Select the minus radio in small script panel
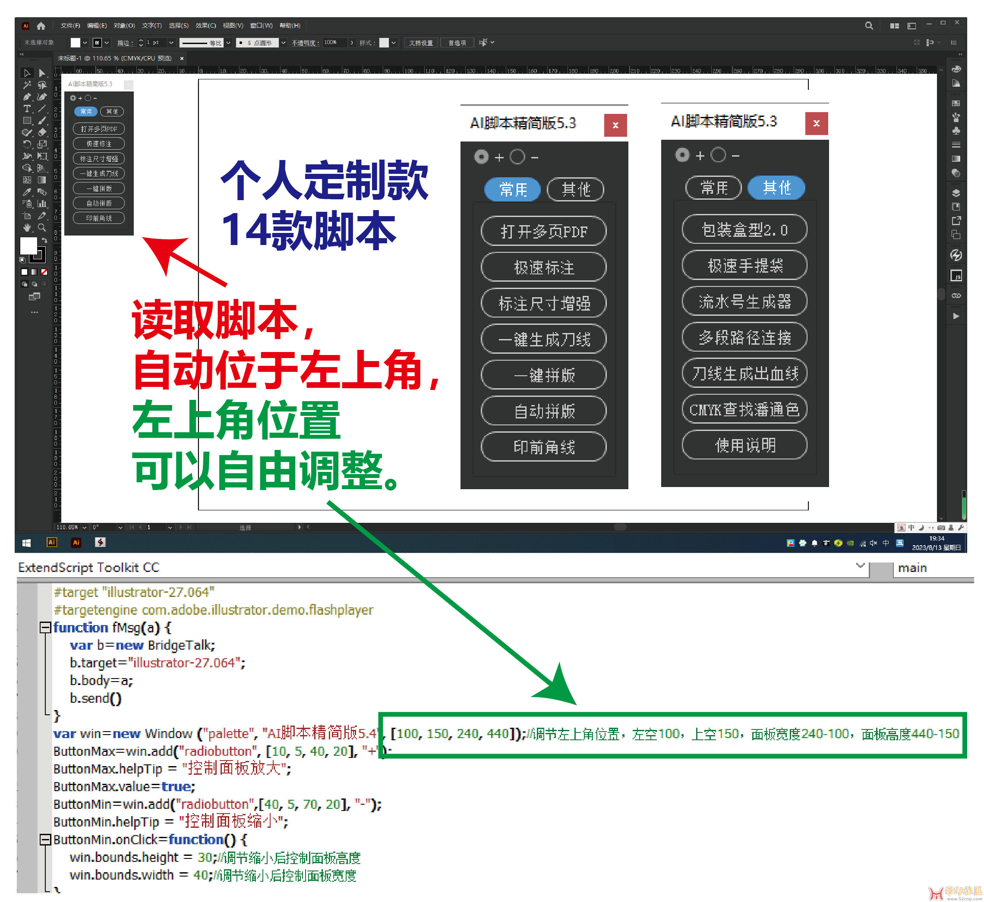The width and height of the screenshot is (984, 902). click(x=88, y=98)
